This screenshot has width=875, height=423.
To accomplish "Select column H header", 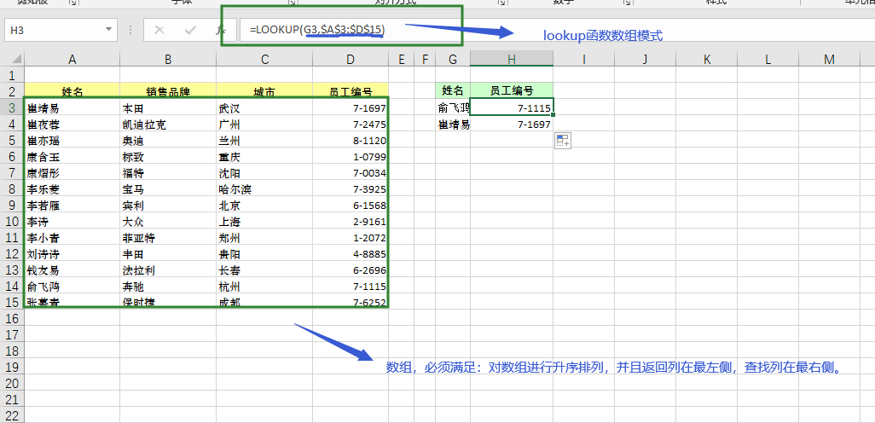I will pyautogui.click(x=512, y=59).
